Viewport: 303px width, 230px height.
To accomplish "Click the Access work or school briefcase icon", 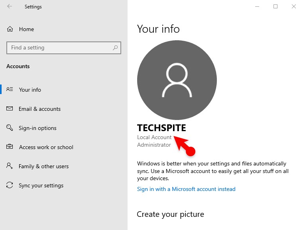I will [10, 147].
